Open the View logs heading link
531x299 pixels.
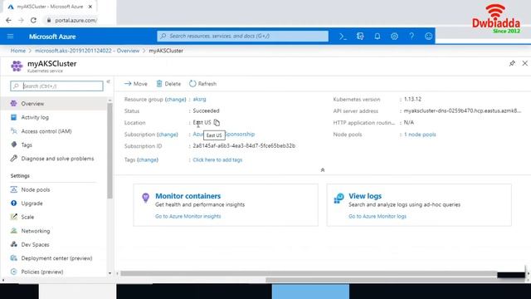coord(365,196)
